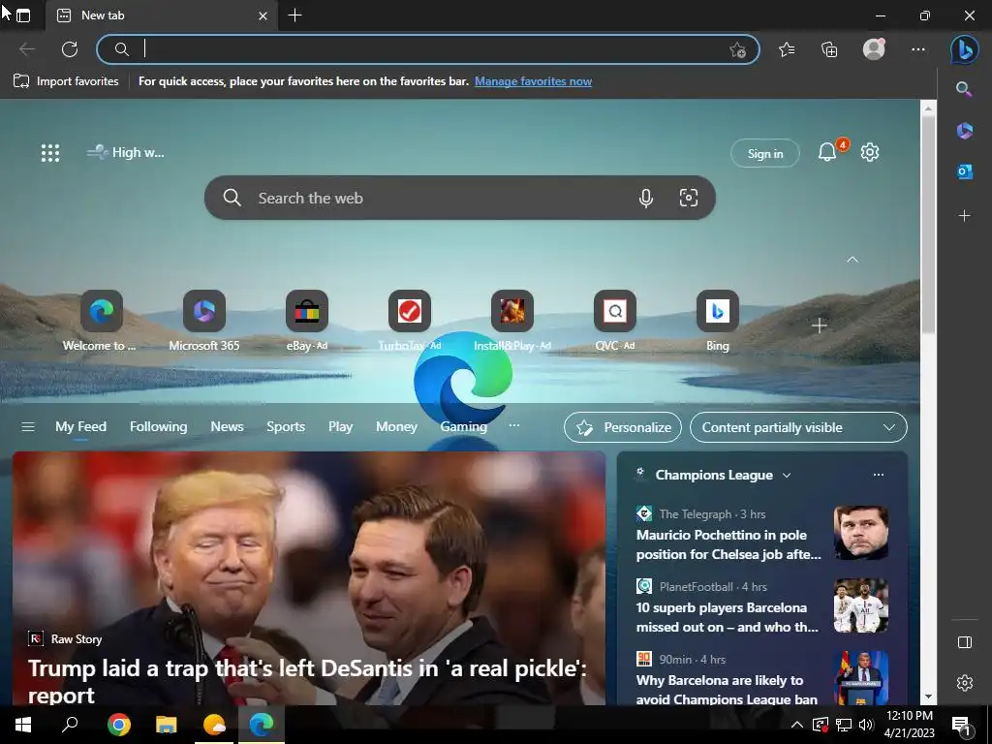Open High wind weather widget
Viewport: 992px width, 744px height.
[125, 152]
